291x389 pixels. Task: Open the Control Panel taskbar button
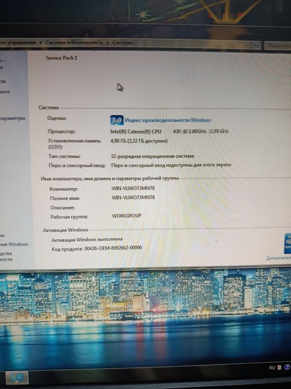[x=17, y=377]
